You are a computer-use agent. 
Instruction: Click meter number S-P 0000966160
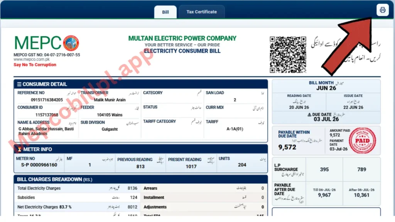(39, 165)
